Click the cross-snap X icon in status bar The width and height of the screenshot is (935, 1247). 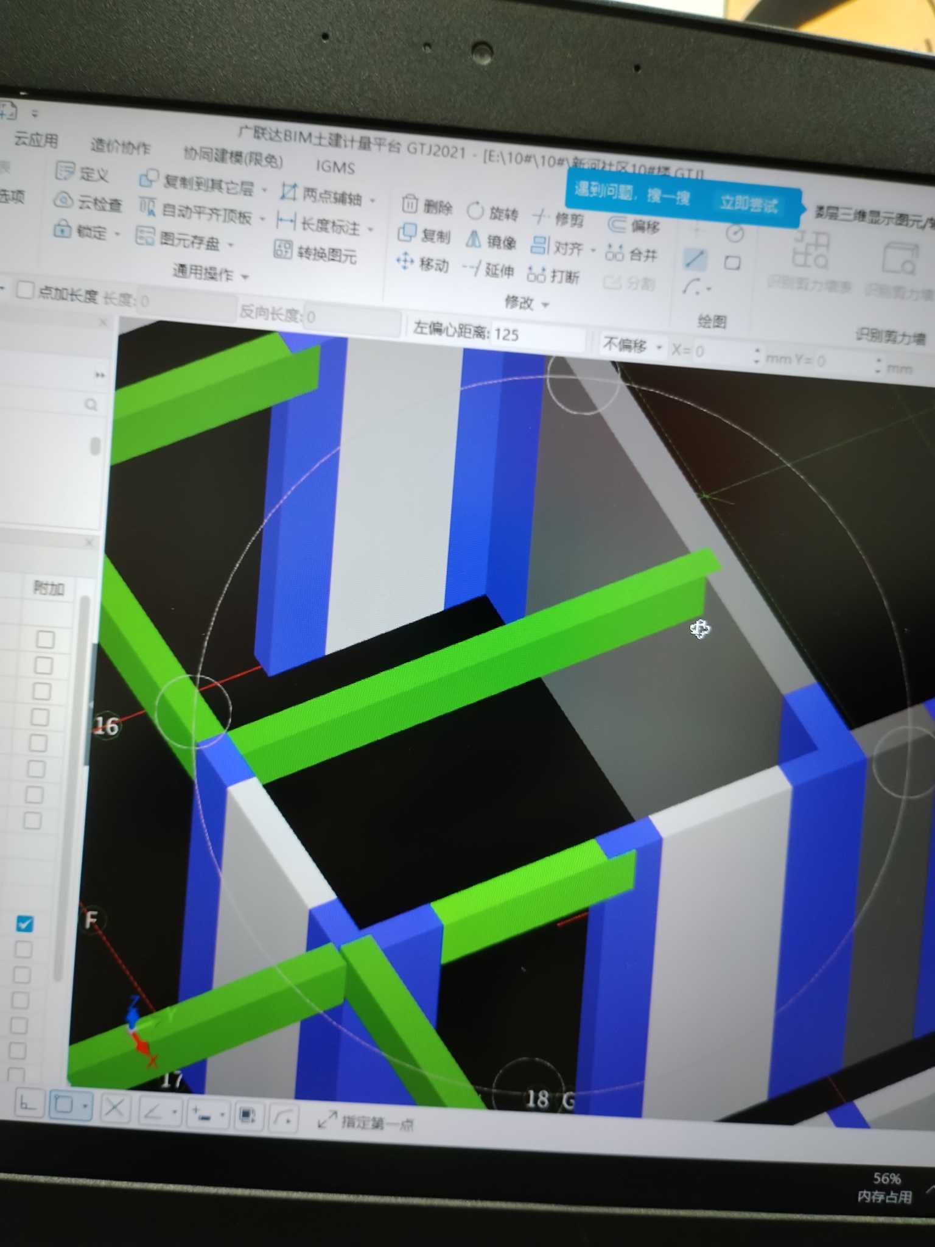(x=114, y=1108)
